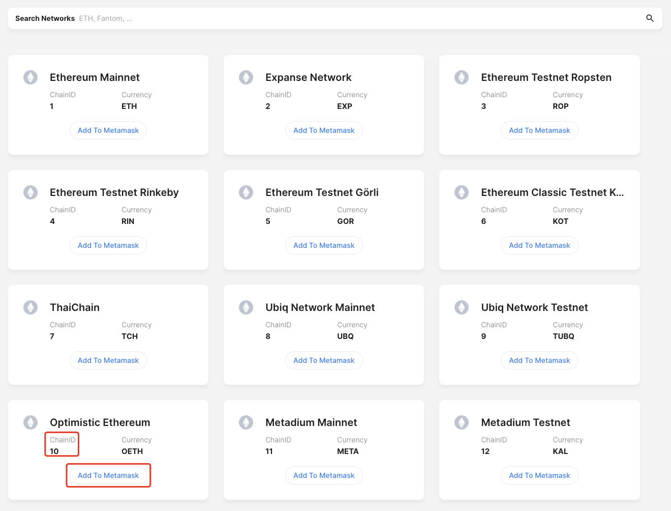
Task: Add Ethereum Testnet Ropsten to Metamask
Action: click(x=539, y=130)
